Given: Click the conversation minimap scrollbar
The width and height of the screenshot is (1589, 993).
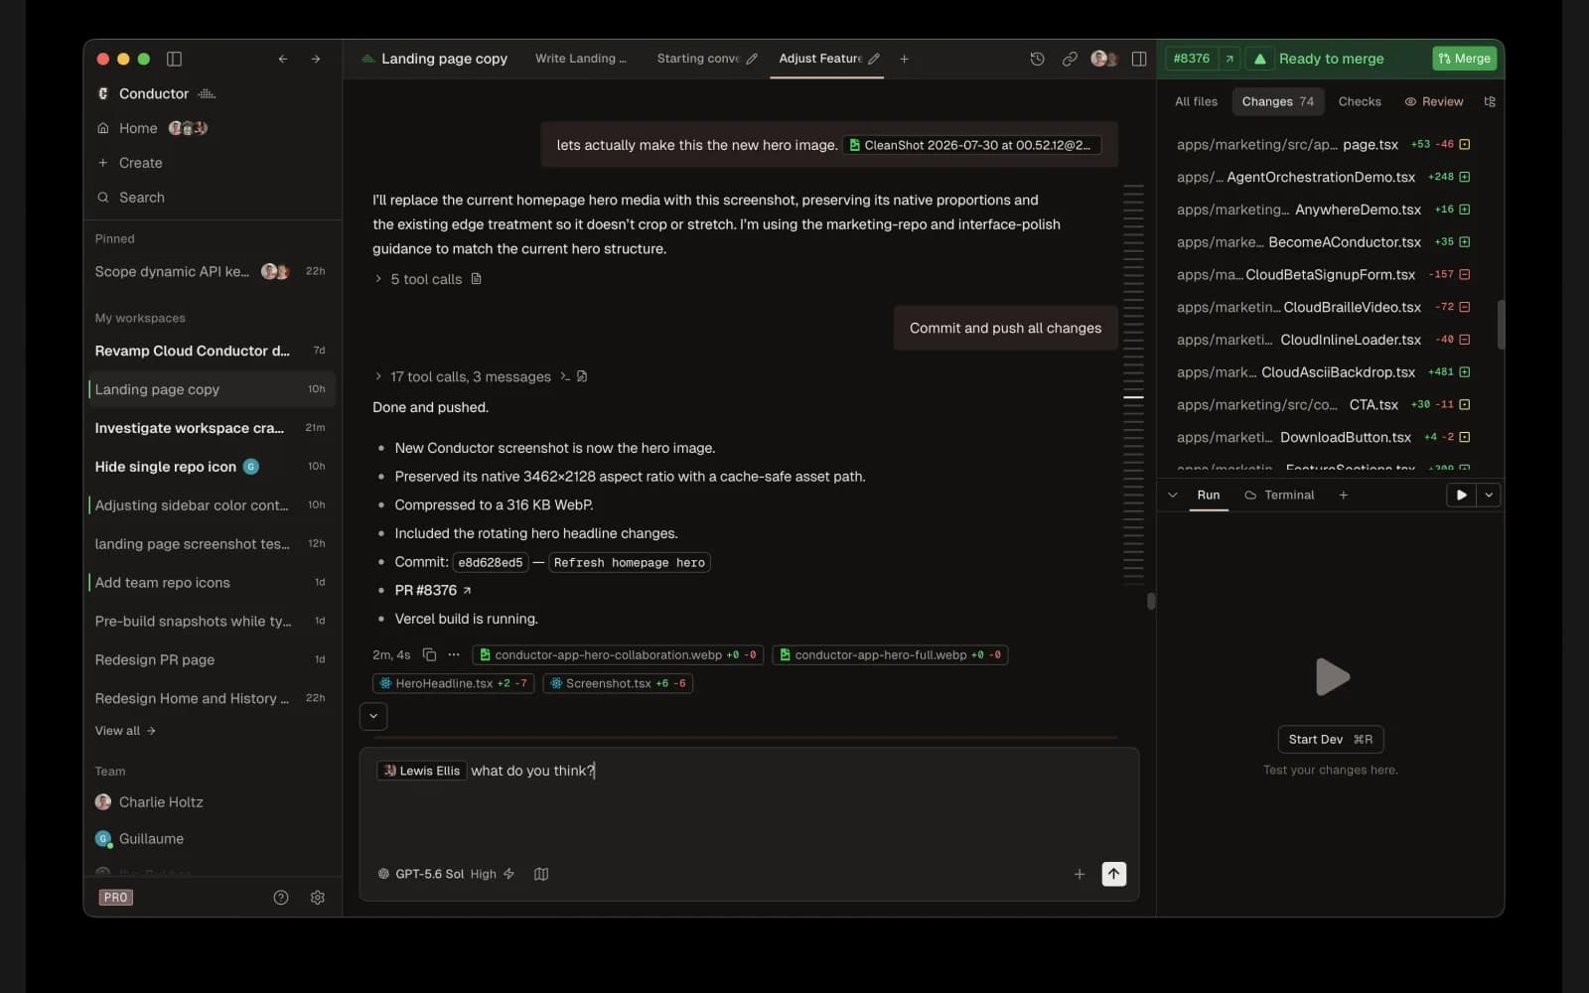Looking at the screenshot, I should coord(1133,385).
